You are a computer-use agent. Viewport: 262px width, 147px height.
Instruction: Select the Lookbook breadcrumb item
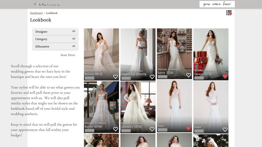pos(52,13)
